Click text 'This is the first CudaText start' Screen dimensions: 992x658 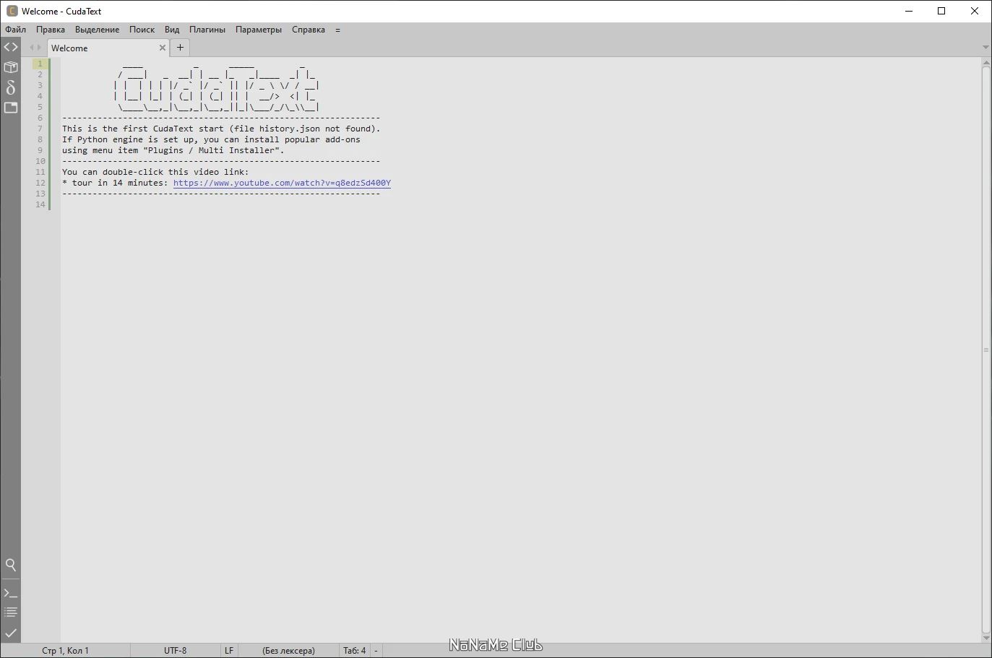(143, 129)
